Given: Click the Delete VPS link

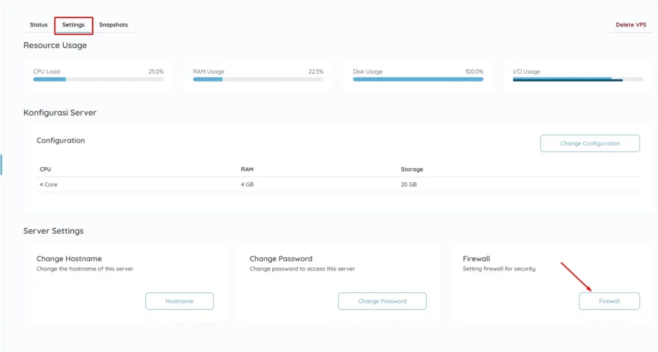Looking at the screenshot, I should click(x=630, y=25).
